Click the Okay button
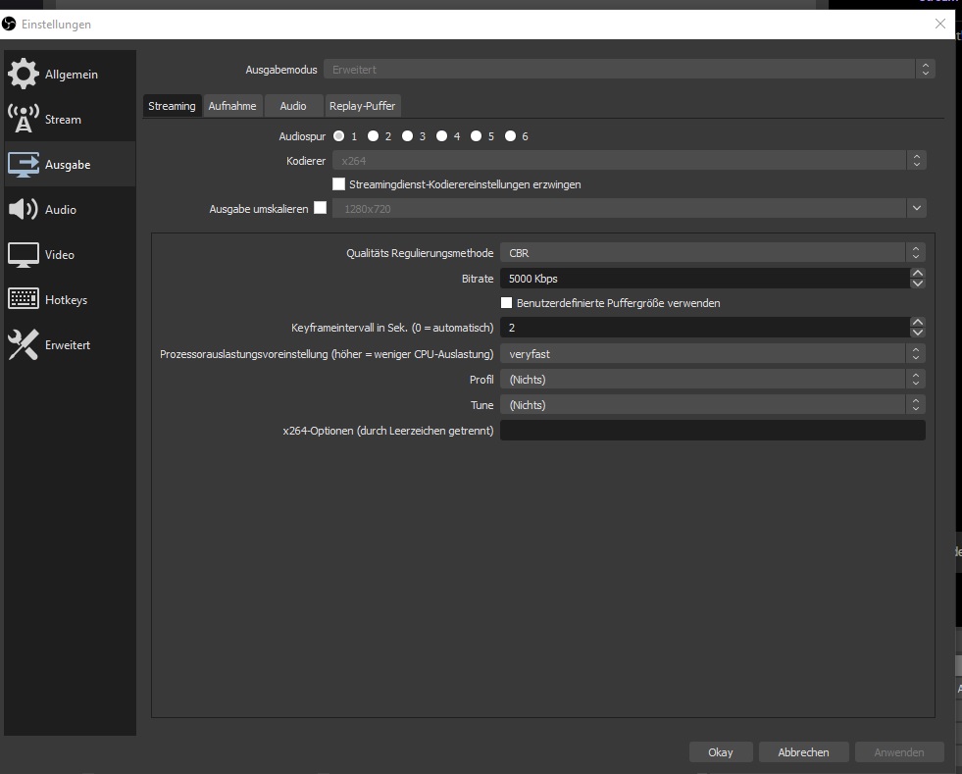The width and height of the screenshot is (962, 774). 720,752
